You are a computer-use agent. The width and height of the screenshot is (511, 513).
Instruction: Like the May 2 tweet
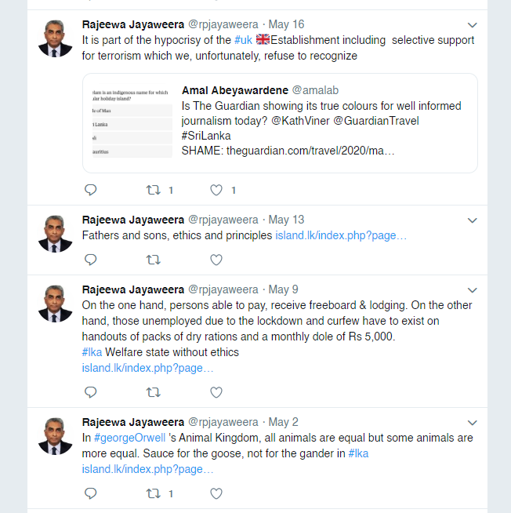216,493
